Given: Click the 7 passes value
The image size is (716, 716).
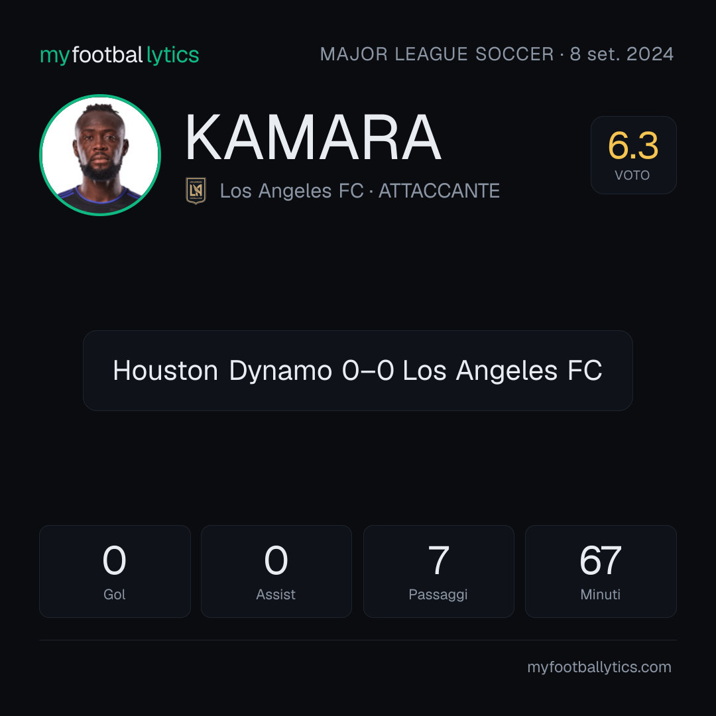Looking at the screenshot, I should (438, 560).
